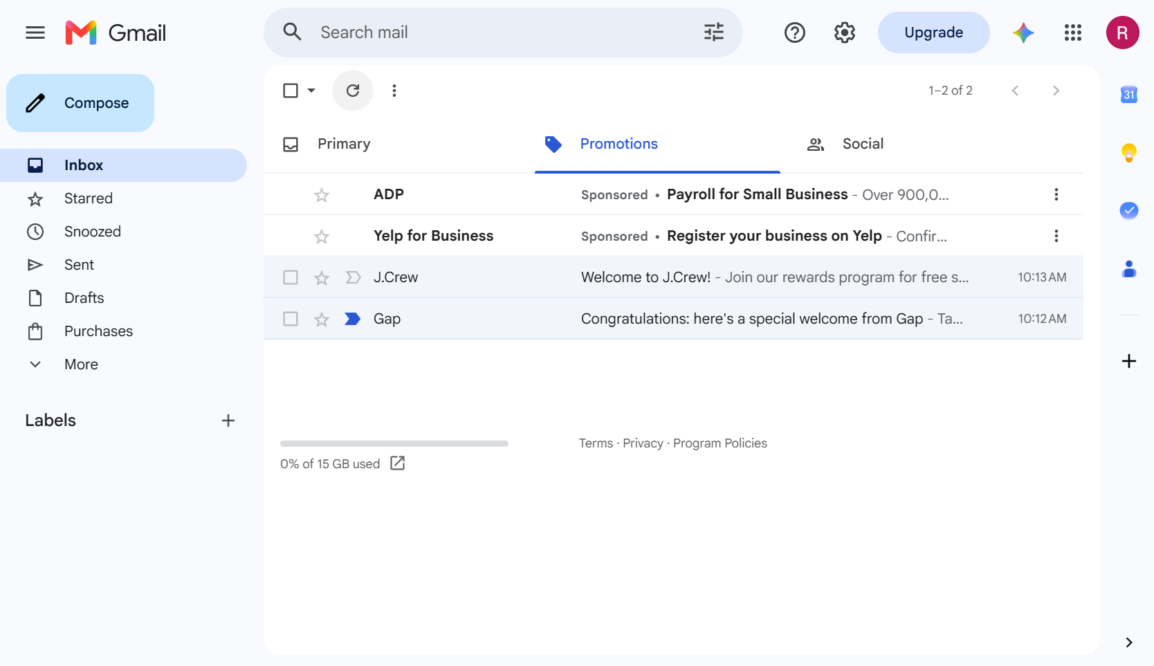Go to older page arrow

point(1056,91)
